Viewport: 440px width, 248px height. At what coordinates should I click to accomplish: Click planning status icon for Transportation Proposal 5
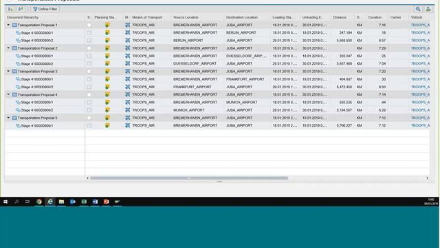tap(107, 118)
